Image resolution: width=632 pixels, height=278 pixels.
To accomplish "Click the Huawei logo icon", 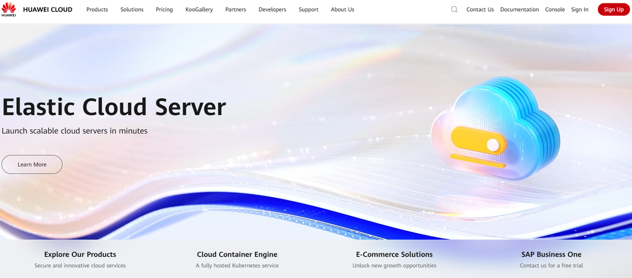I will point(8,10).
